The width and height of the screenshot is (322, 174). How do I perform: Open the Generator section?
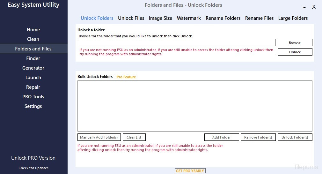[x=33, y=68]
